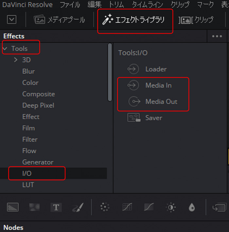Select the Media Out label text
Image resolution: width=229 pixels, height=232 pixels.
point(161,102)
